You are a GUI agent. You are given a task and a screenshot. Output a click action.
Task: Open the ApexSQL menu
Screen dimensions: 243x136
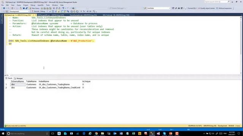[41, 5]
